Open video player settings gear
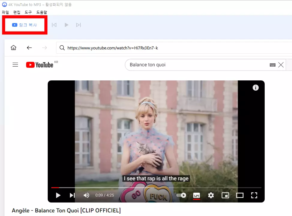This screenshot has height=216, width=292. [x=211, y=195]
